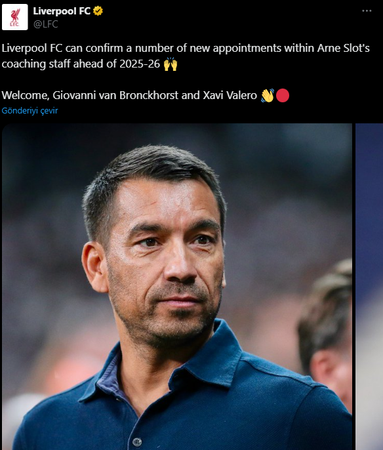Click the raised hands emoji

click(171, 64)
